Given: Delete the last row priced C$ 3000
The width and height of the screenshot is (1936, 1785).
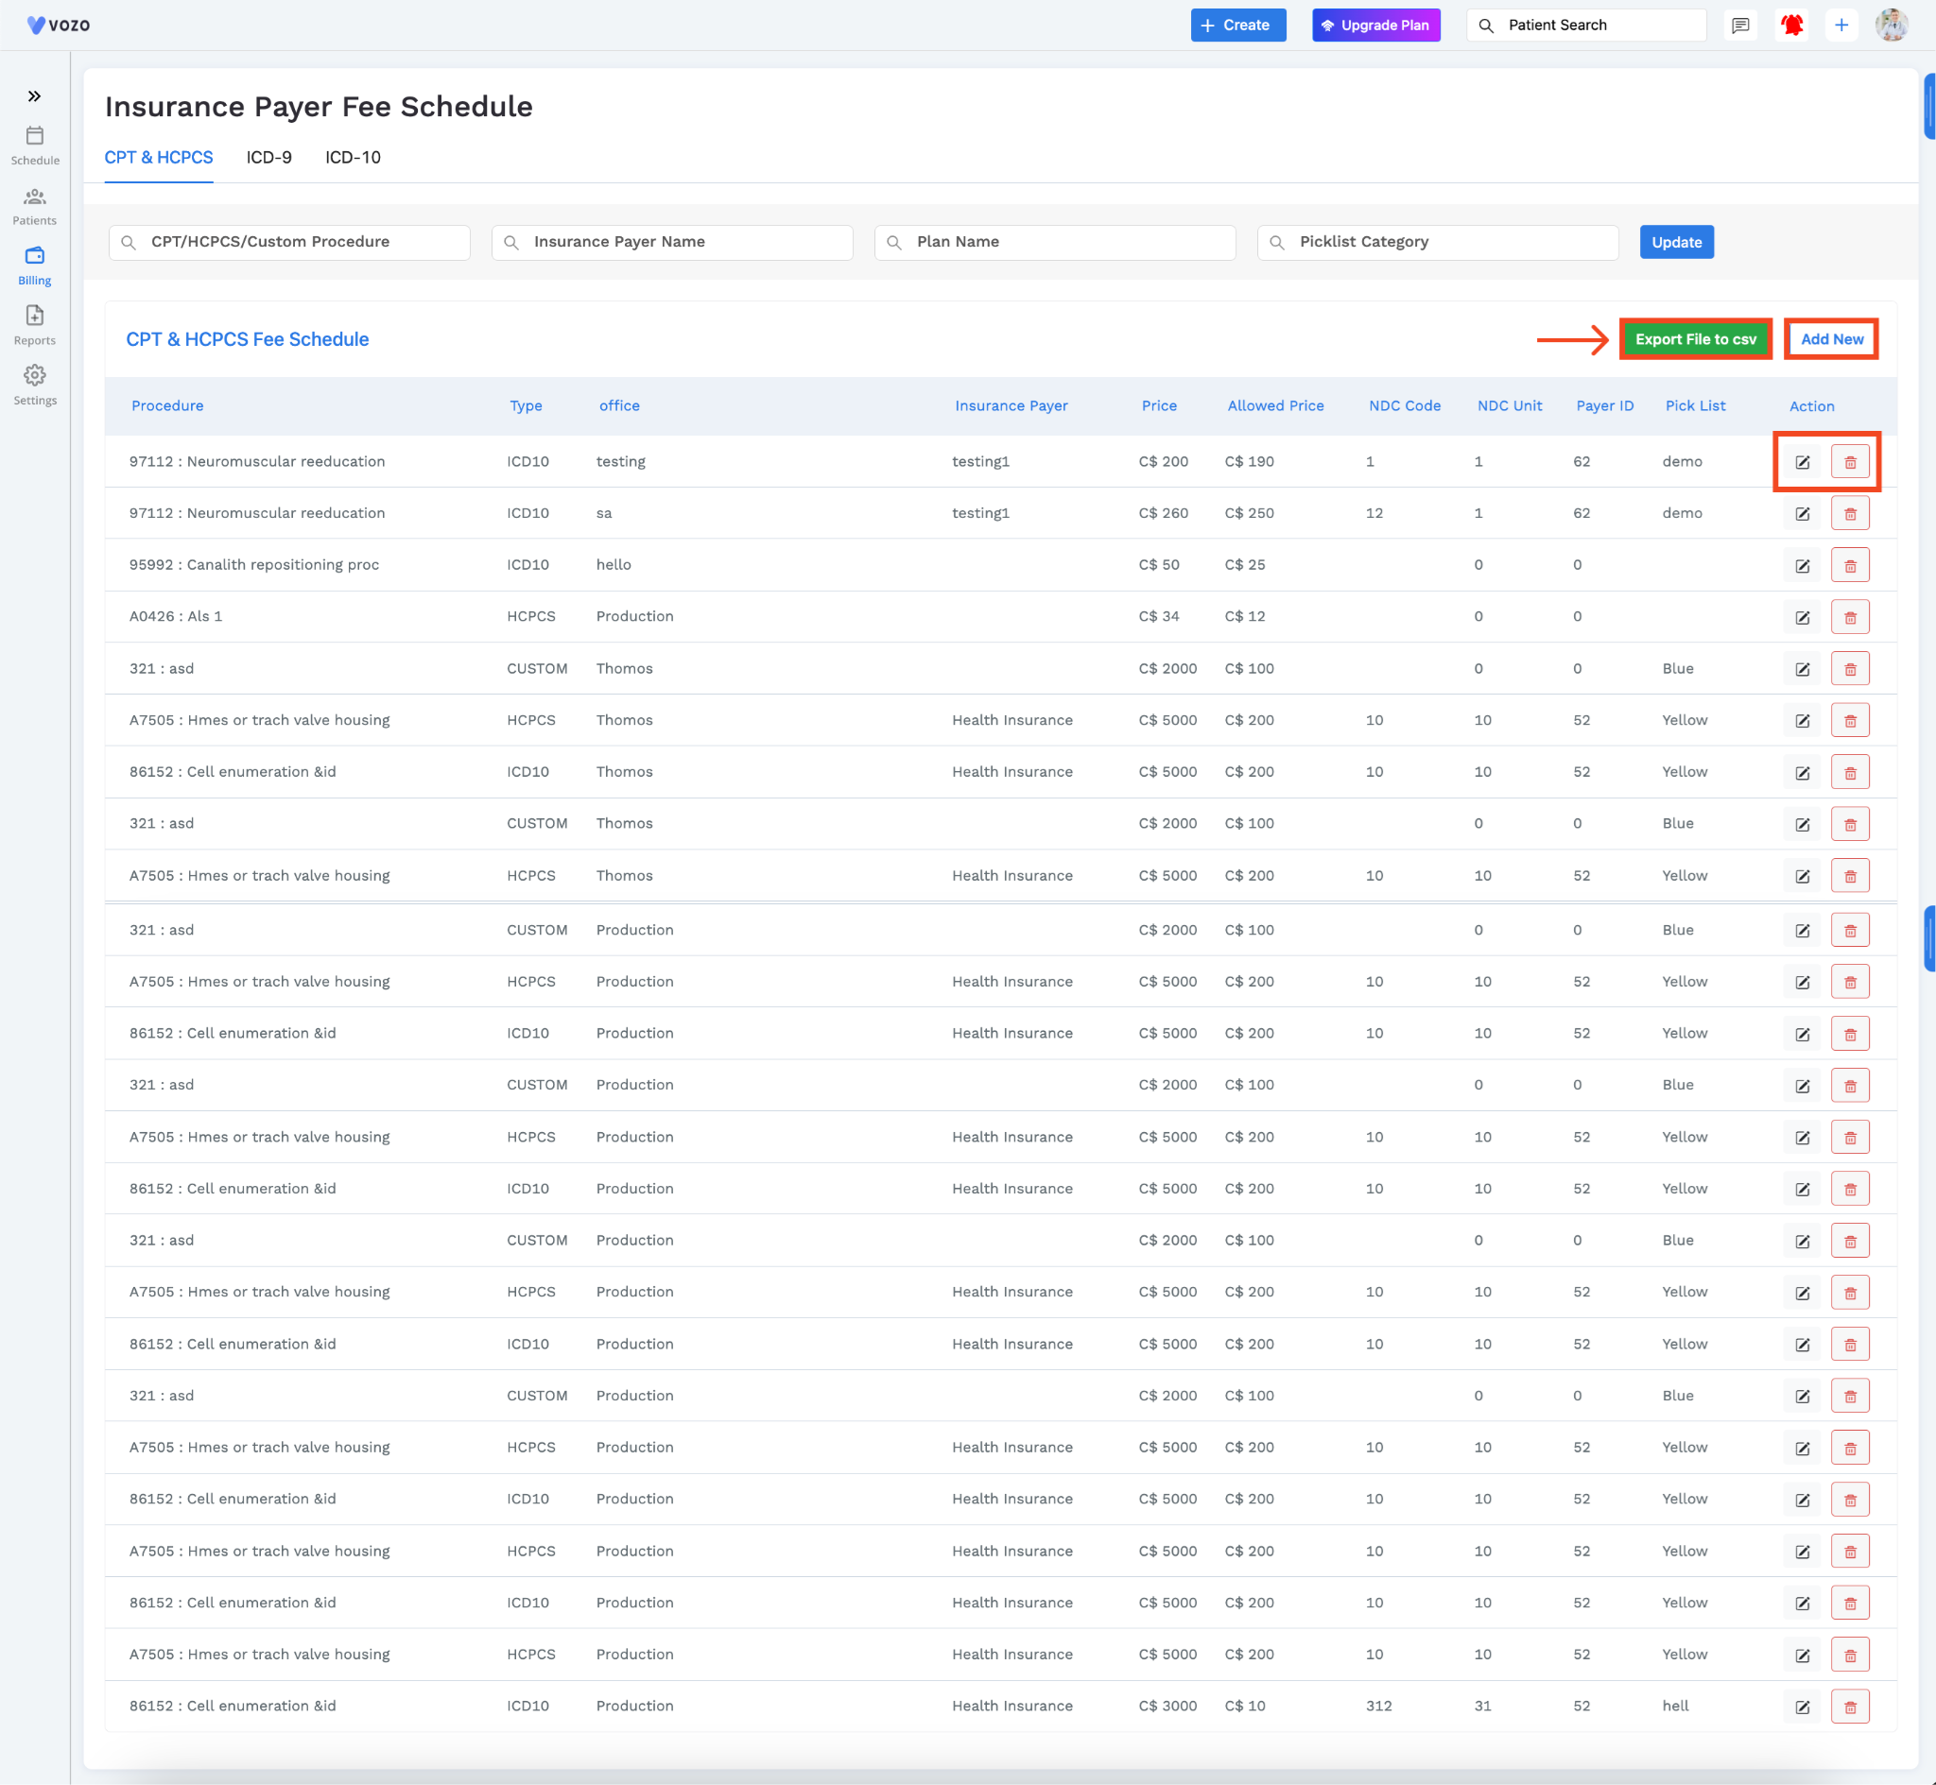Looking at the screenshot, I should pos(1850,1707).
